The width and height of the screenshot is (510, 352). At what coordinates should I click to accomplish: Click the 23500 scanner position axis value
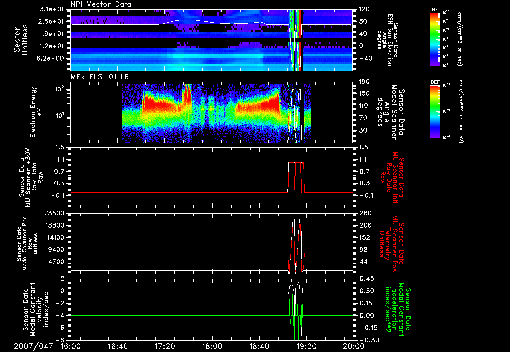(55, 213)
